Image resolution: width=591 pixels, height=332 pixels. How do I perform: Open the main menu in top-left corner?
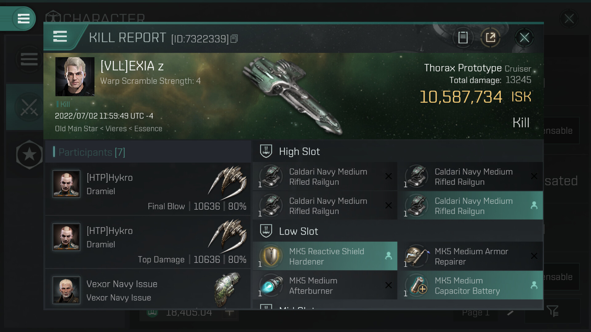23,18
